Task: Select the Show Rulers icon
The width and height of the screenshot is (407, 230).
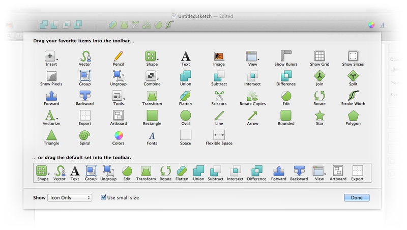Action: click(x=286, y=56)
